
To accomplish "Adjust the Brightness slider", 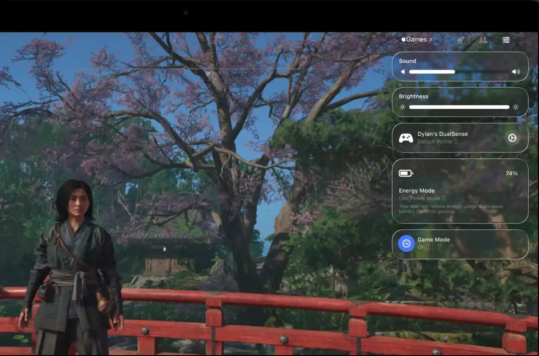I will pos(459,107).
